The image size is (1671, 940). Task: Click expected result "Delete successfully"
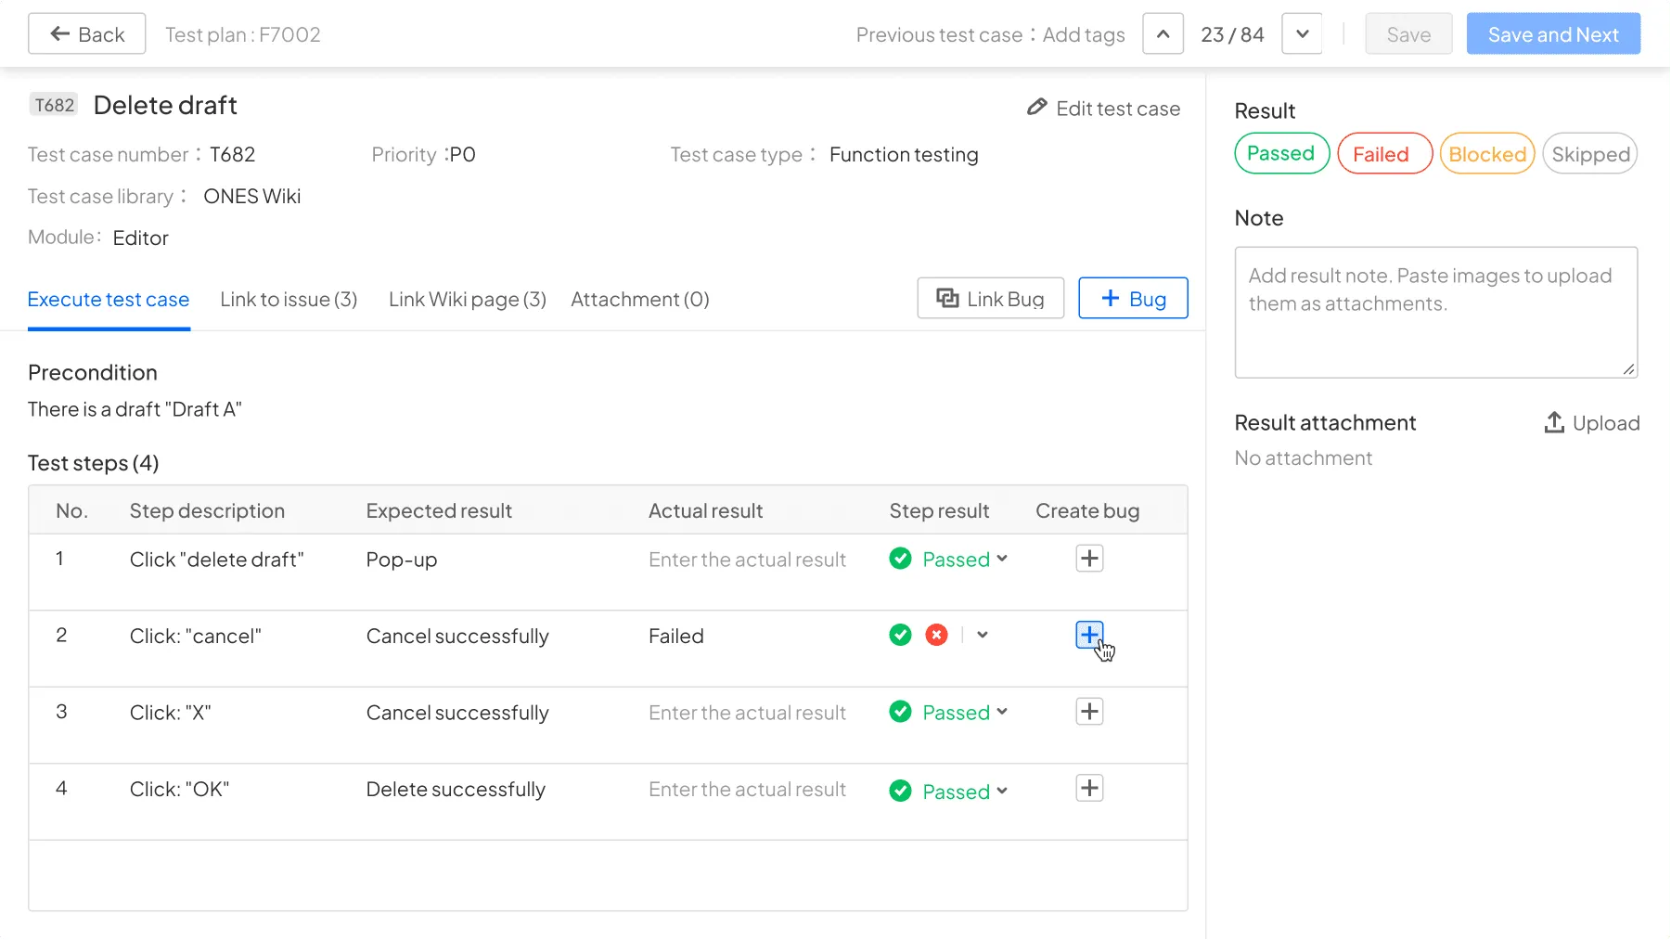click(456, 790)
